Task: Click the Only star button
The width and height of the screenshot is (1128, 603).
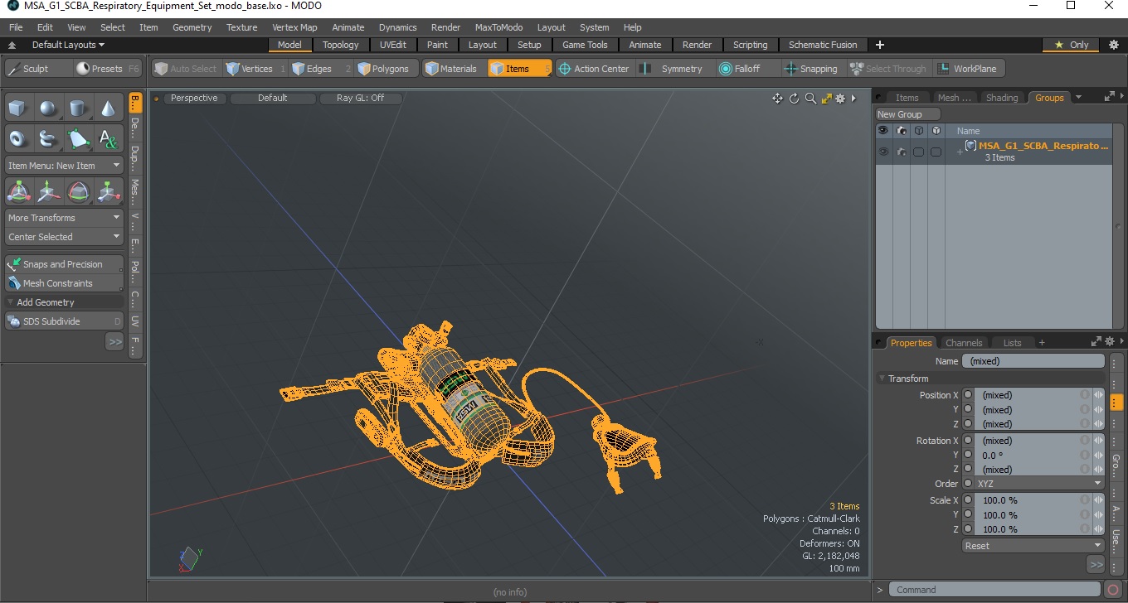Action: pos(1072,45)
